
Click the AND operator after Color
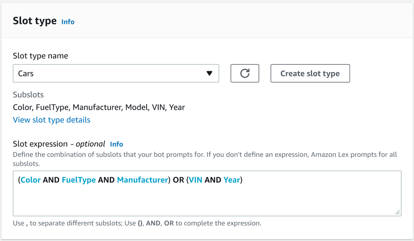click(51, 180)
